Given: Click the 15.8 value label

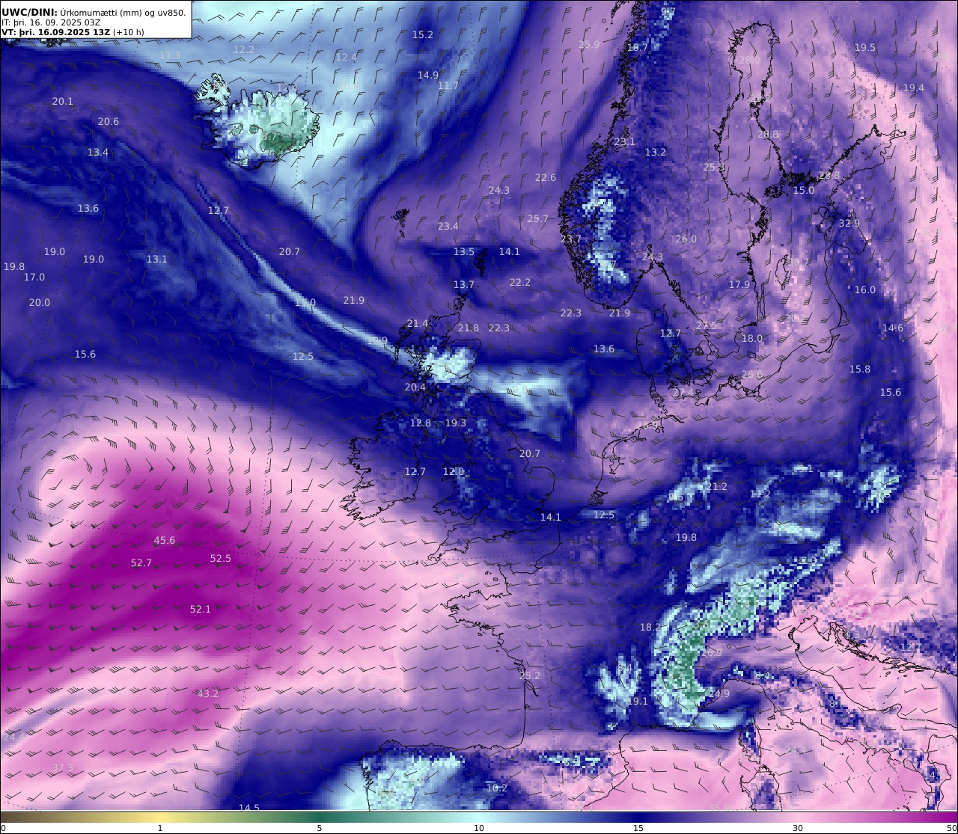Looking at the screenshot, I should coord(860,369).
